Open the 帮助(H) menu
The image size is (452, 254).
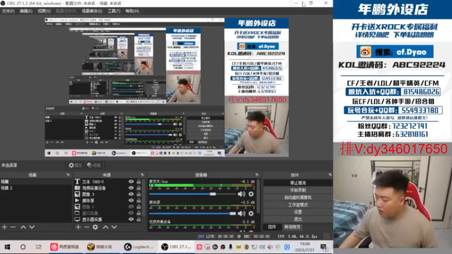coord(132,11)
